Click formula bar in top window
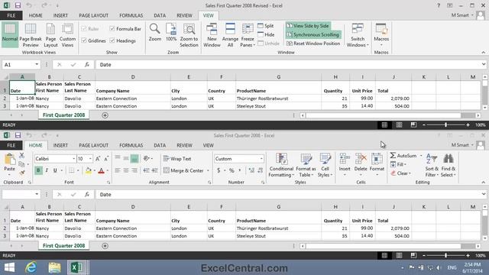 click(289, 64)
